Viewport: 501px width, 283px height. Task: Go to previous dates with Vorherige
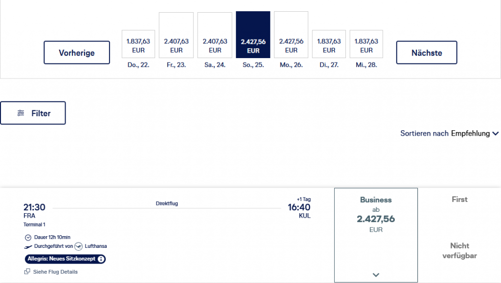(x=77, y=53)
